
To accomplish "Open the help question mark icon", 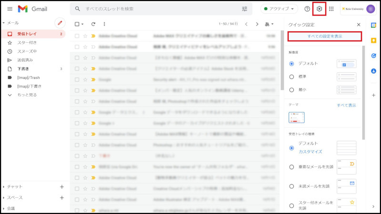I will click(307, 9).
